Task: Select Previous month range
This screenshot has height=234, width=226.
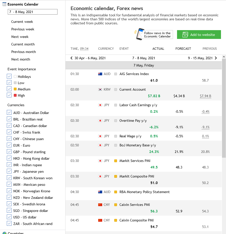Action: pyautogui.click(x=24, y=52)
